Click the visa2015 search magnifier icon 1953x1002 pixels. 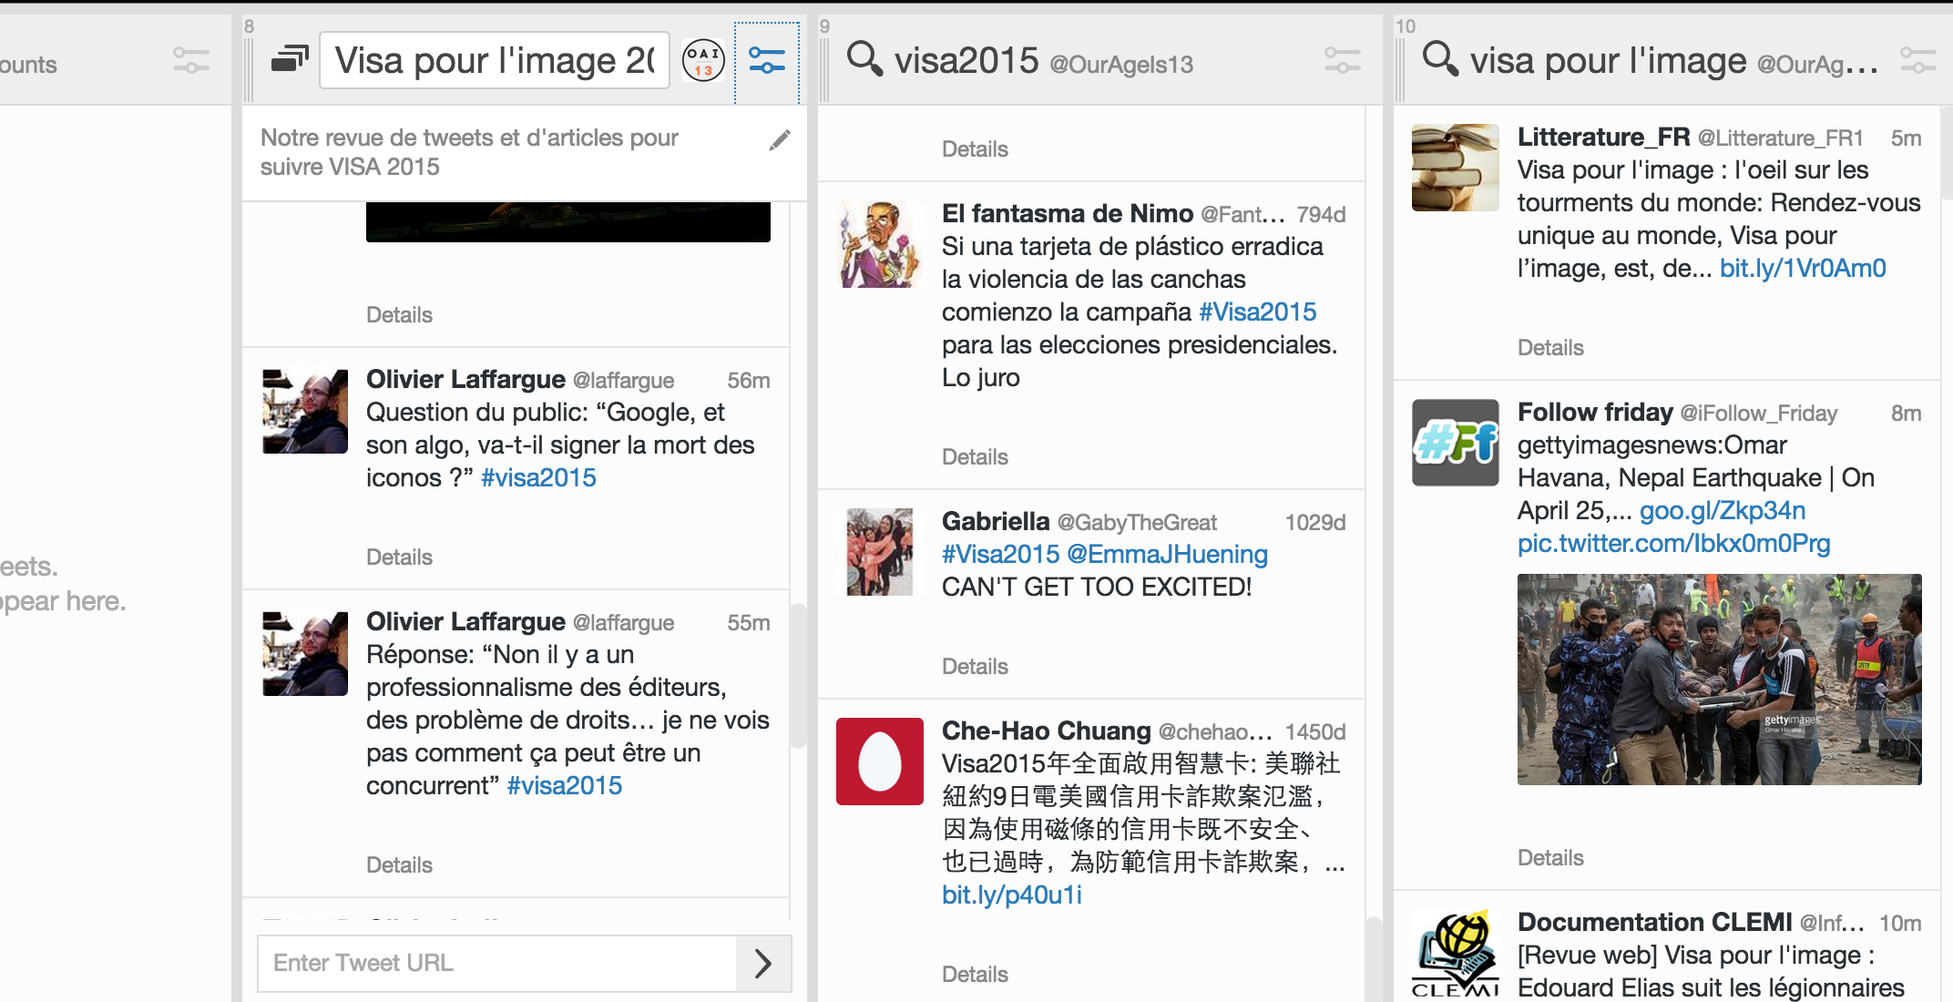point(864,58)
